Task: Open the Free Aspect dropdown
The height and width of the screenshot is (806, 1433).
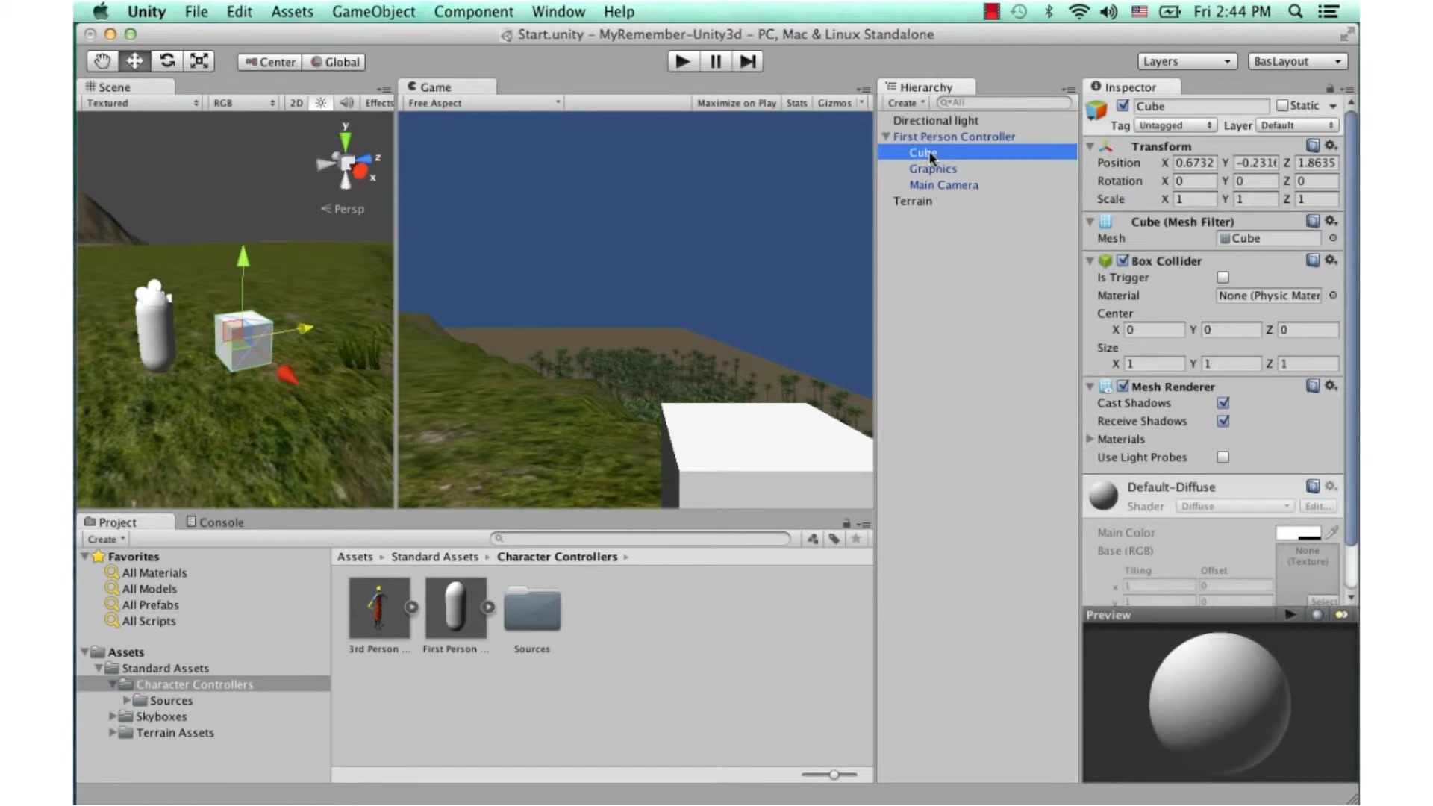Action: (x=484, y=103)
